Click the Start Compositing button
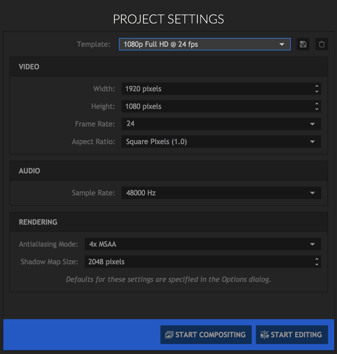 click(206, 334)
